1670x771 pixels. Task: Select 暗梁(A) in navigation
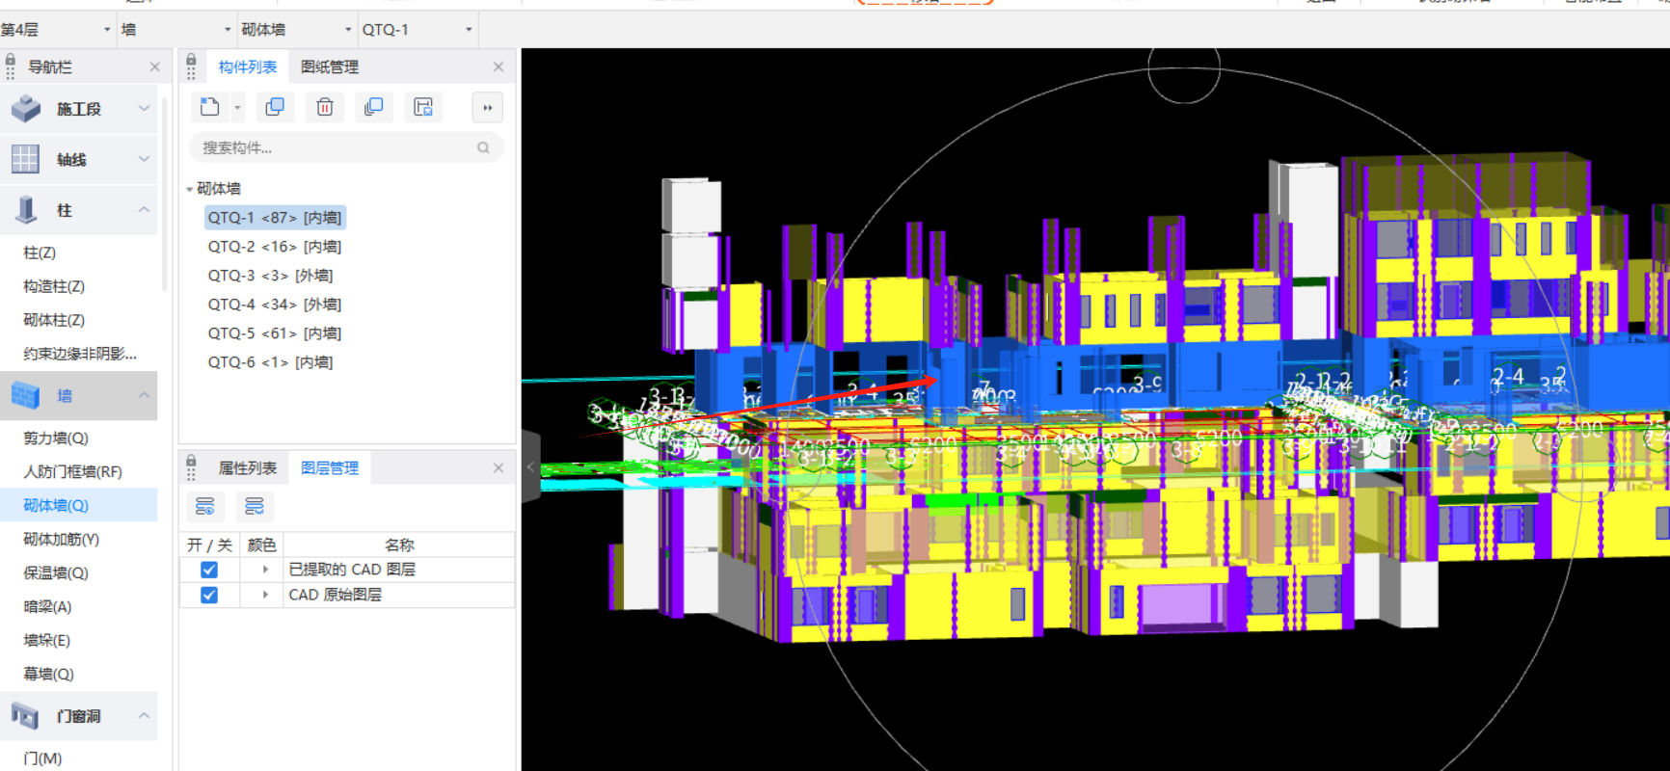(47, 606)
